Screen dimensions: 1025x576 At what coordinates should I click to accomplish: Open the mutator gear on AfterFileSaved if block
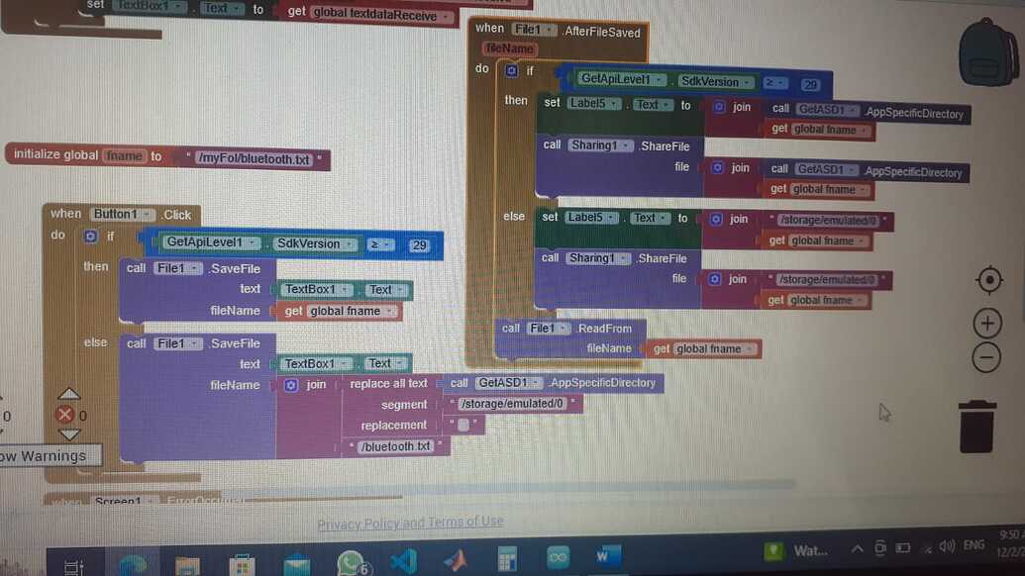pyautogui.click(x=511, y=70)
